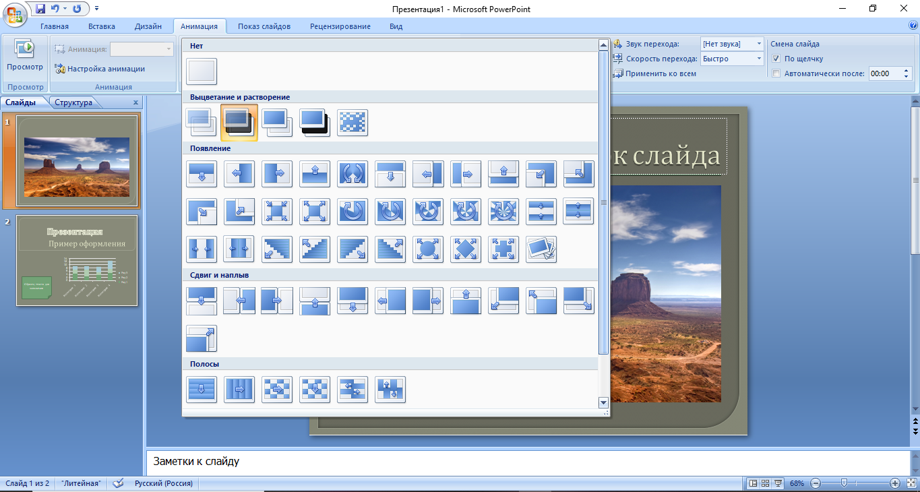
Task: Switch to the 'Вид' ribbon tab
Action: [396, 26]
